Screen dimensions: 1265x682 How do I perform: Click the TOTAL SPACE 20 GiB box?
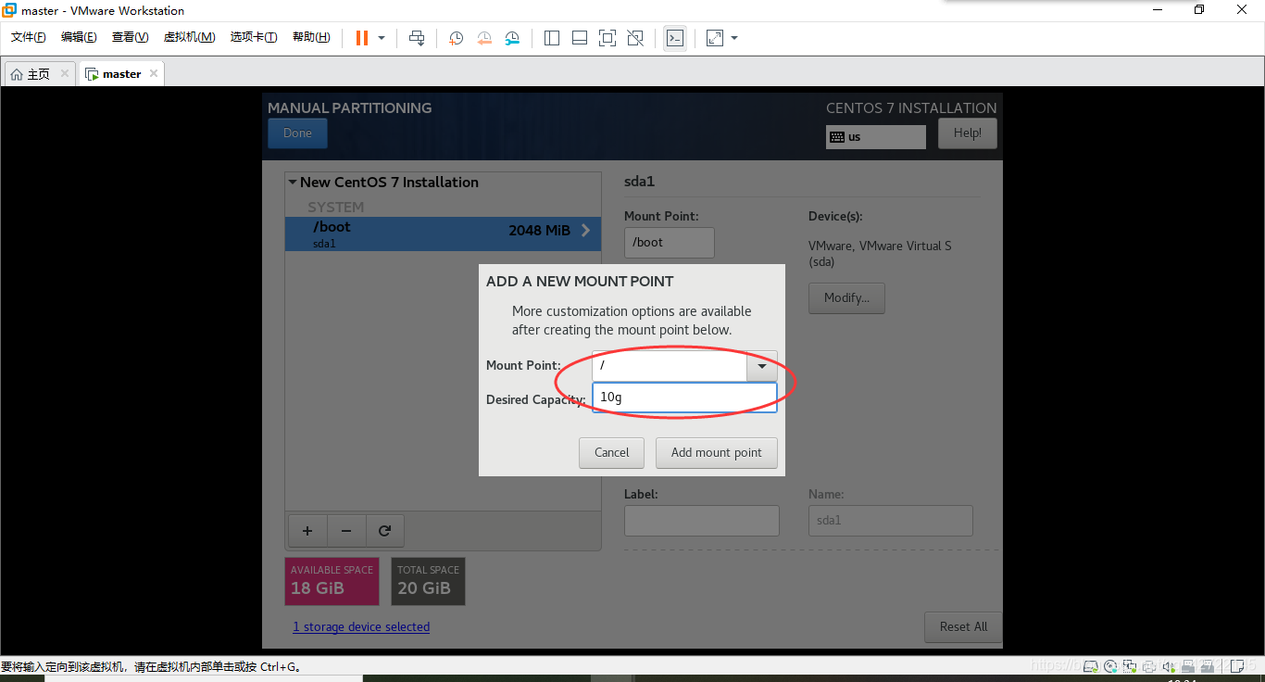pyautogui.click(x=428, y=581)
